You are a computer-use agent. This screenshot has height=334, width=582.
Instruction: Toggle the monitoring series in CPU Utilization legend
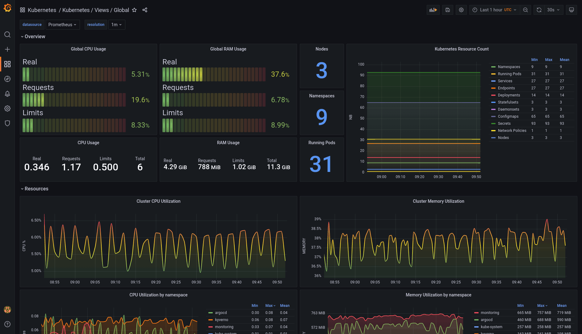pyautogui.click(x=224, y=327)
